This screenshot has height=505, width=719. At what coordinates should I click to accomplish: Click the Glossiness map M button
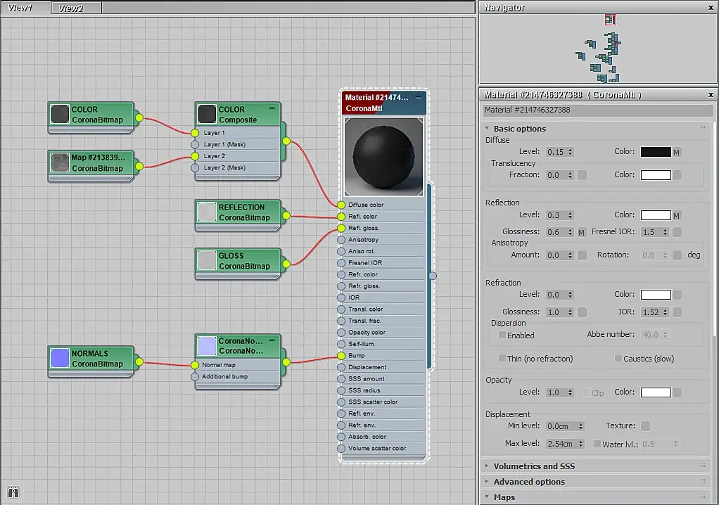click(582, 232)
